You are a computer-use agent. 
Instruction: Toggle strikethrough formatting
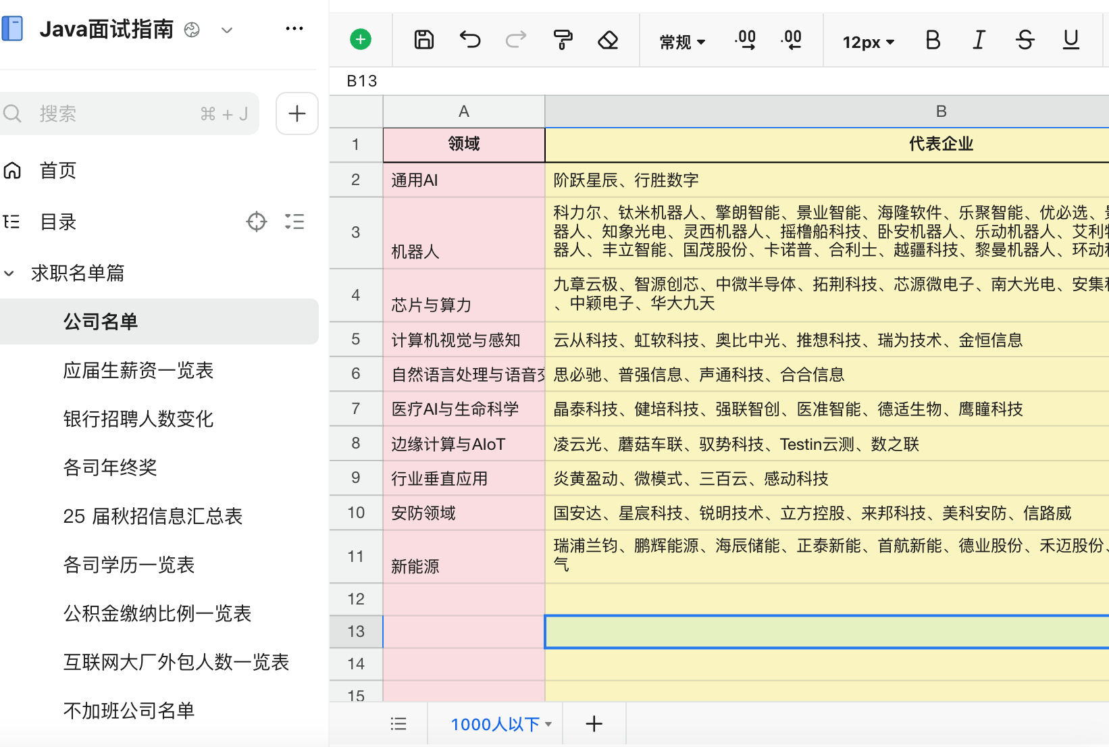(x=1025, y=41)
